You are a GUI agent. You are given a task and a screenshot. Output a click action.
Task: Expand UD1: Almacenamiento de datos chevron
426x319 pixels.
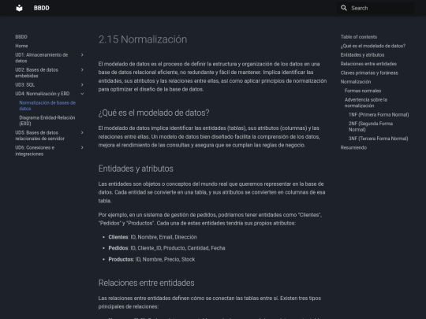pos(82,55)
